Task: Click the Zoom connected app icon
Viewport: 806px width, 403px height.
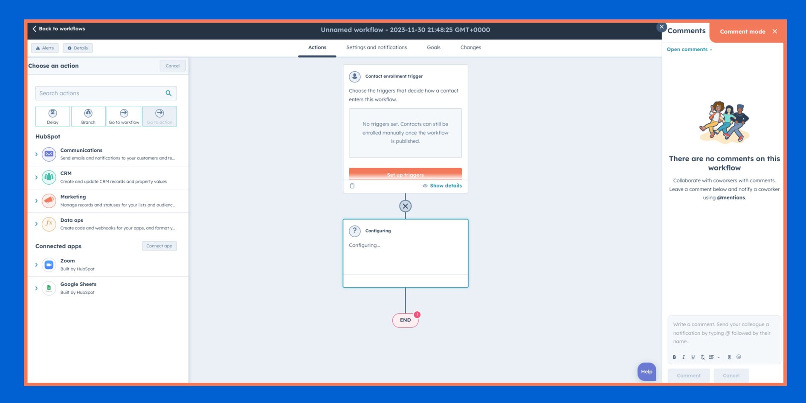Action: (x=49, y=264)
